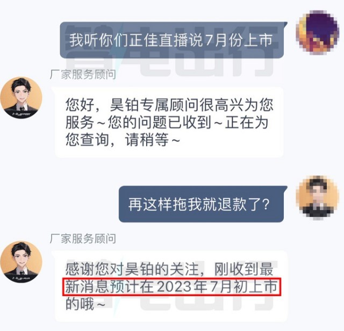Select the reply starting with 您好，昊铂专属顾问
The image size is (344, 331).
[169, 122]
